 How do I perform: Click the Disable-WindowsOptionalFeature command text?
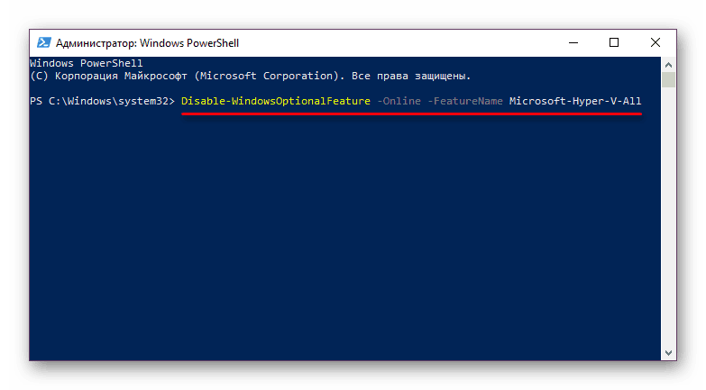[x=275, y=101]
